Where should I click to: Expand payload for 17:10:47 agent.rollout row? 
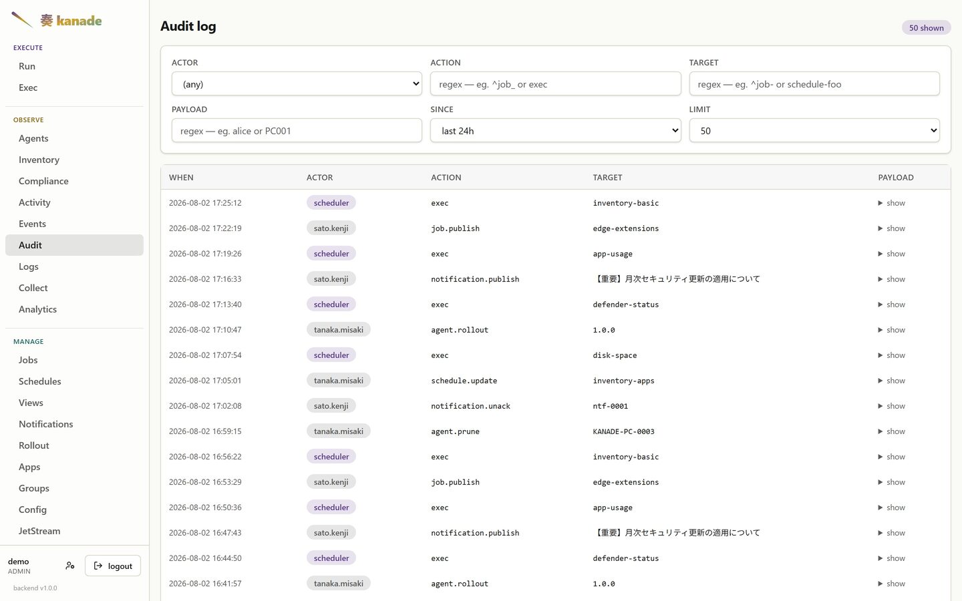click(x=892, y=330)
